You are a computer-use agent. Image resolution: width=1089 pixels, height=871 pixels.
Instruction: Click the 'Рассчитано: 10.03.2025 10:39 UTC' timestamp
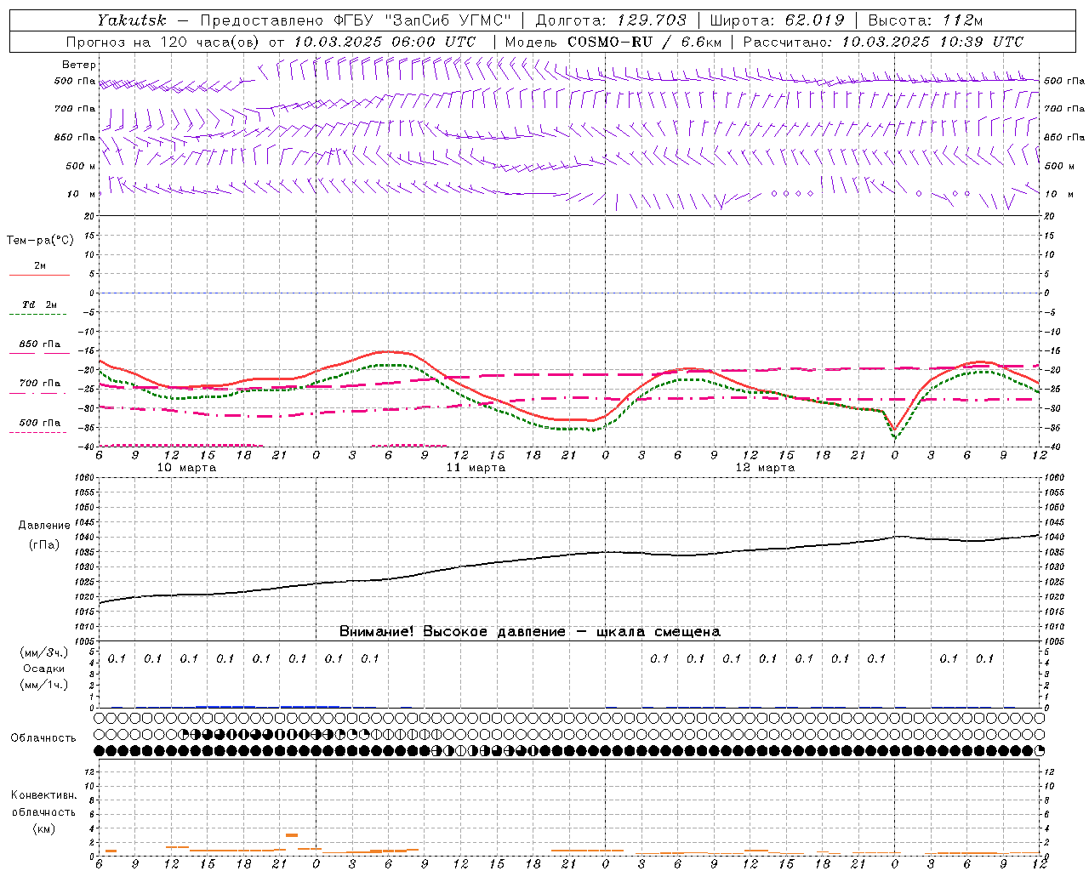click(x=883, y=42)
